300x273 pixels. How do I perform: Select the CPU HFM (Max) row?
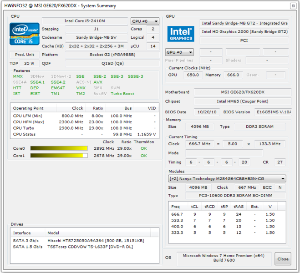pos(84,122)
